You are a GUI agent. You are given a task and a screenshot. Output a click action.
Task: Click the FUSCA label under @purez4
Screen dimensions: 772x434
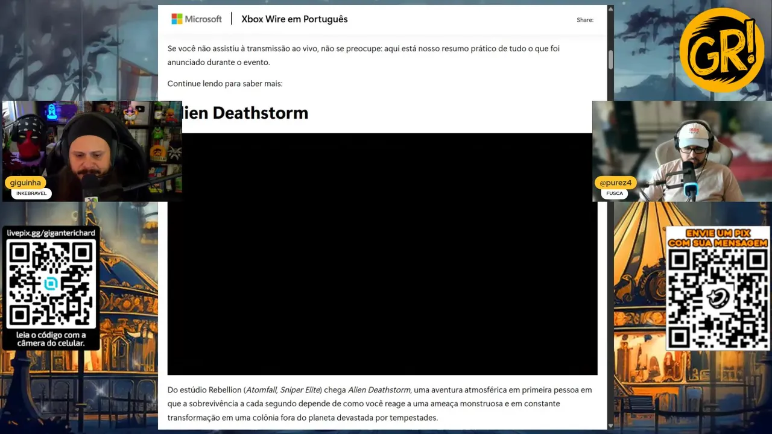(615, 193)
